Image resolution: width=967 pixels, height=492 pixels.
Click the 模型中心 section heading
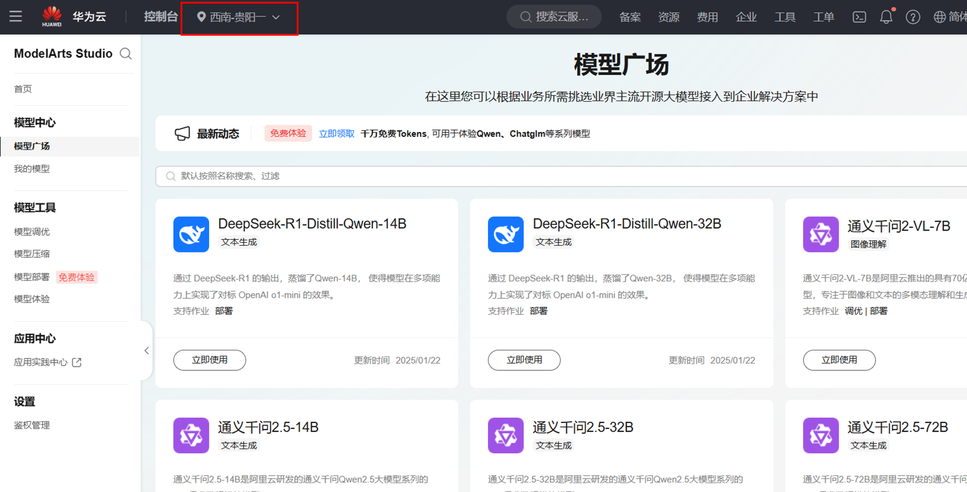click(35, 122)
